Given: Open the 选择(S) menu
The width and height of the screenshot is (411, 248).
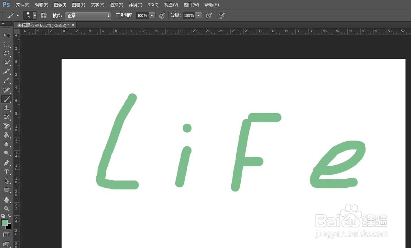Looking at the screenshot, I should (x=117, y=5).
